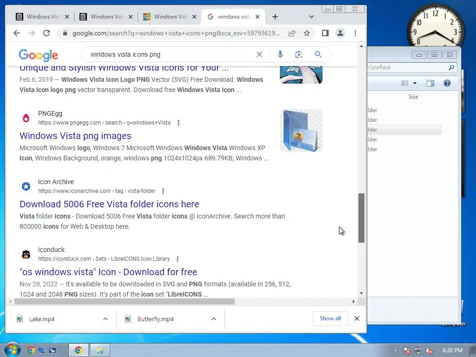Open Windows Vista png images link
Viewport: 476px width, 357px height.
point(75,136)
